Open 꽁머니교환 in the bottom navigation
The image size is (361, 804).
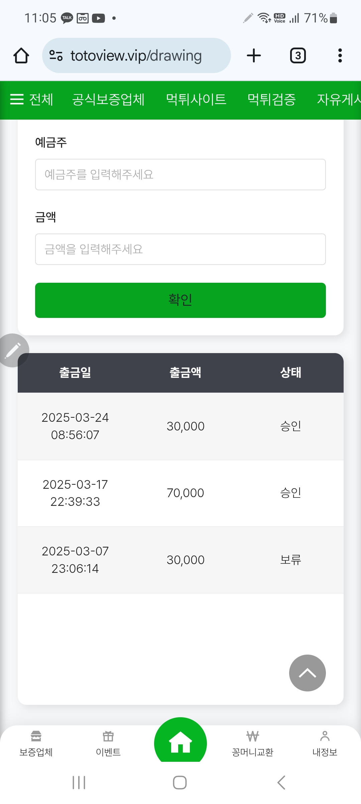pyautogui.click(x=253, y=744)
